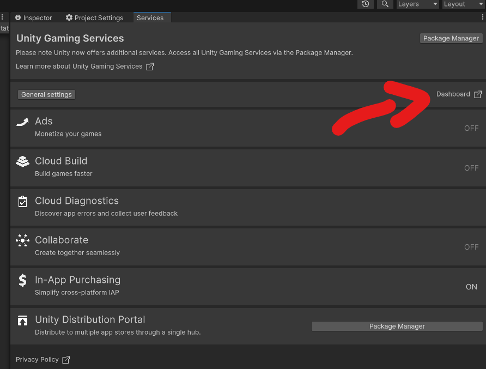Open the Ads service title

(44, 121)
